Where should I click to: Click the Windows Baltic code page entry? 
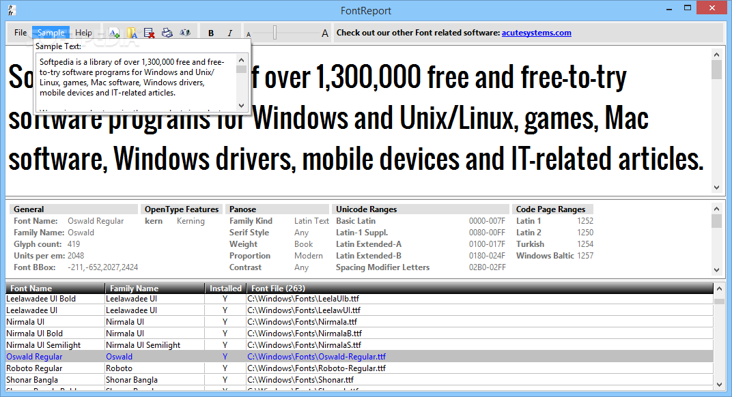pyautogui.click(x=554, y=256)
